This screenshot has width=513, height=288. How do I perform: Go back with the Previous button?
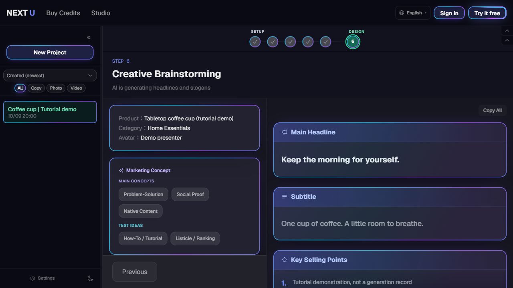135,272
